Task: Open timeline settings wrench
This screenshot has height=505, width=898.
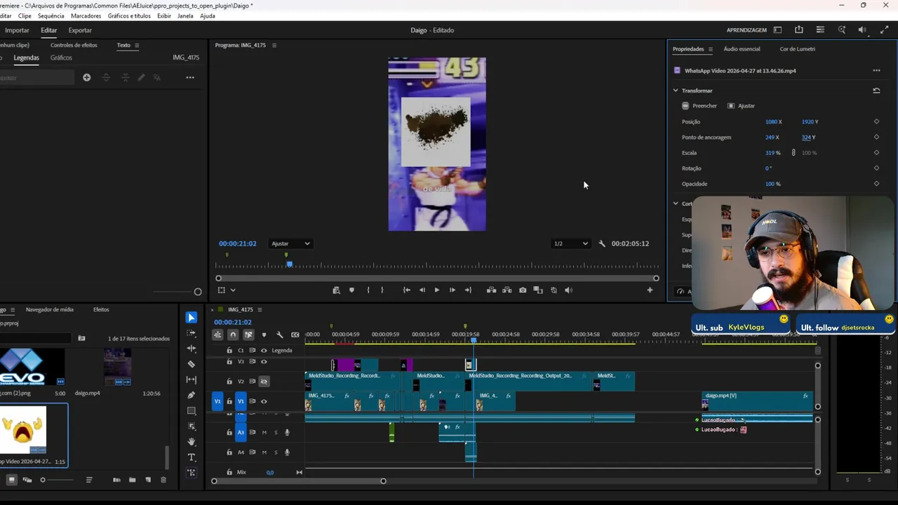Action: coord(280,335)
